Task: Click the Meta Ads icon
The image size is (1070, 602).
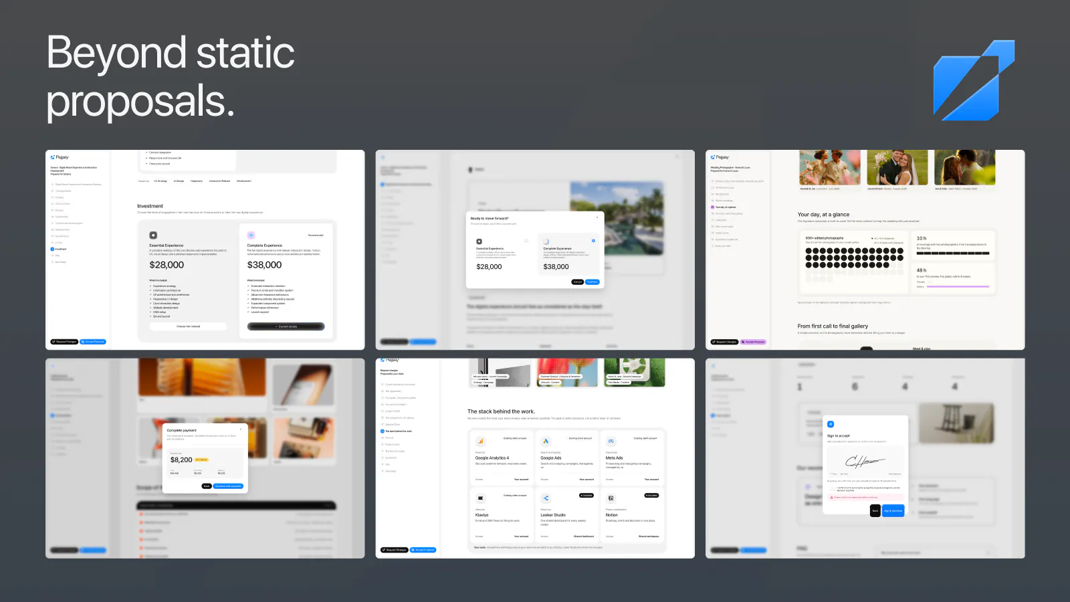Action: [611, 441]
